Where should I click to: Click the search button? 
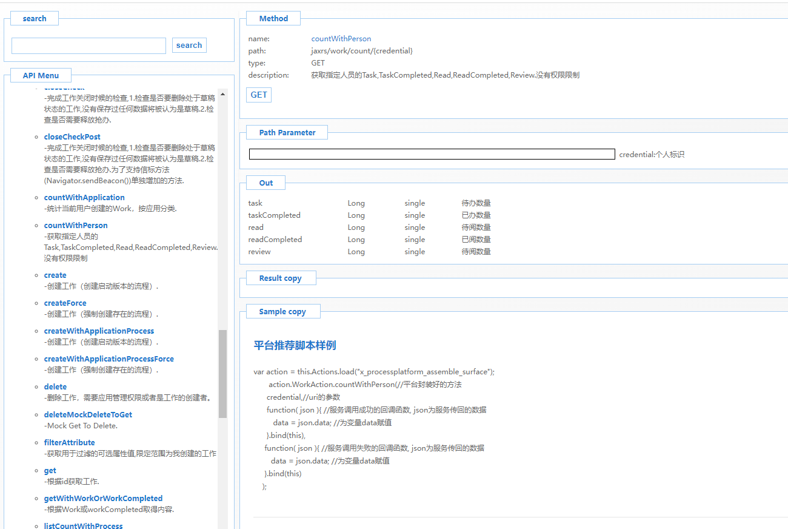189,45
